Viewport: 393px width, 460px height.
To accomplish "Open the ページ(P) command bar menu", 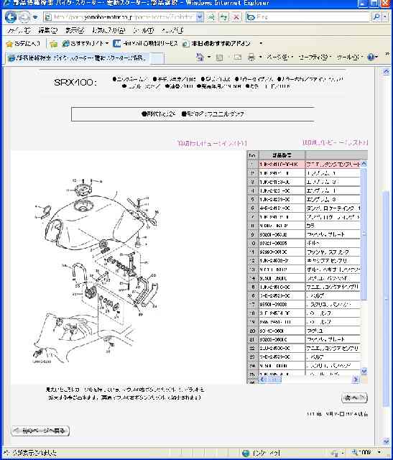I will [279, 57].
